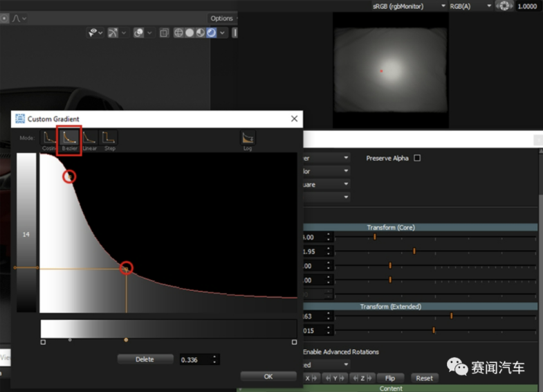Close the Custom Gradient dialog
The width and height of the screenshot is (543, 392).
coord(294,119)
